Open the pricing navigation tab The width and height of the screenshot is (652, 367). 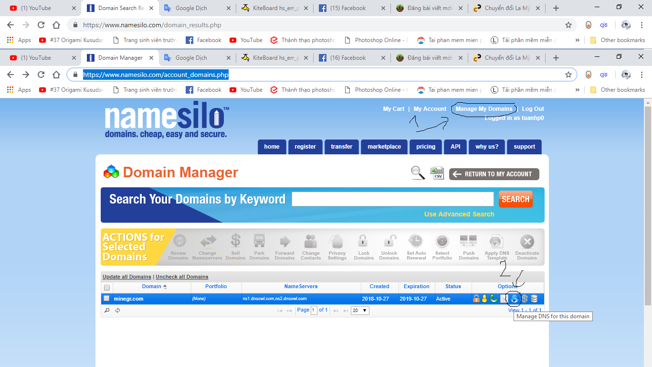426,147
